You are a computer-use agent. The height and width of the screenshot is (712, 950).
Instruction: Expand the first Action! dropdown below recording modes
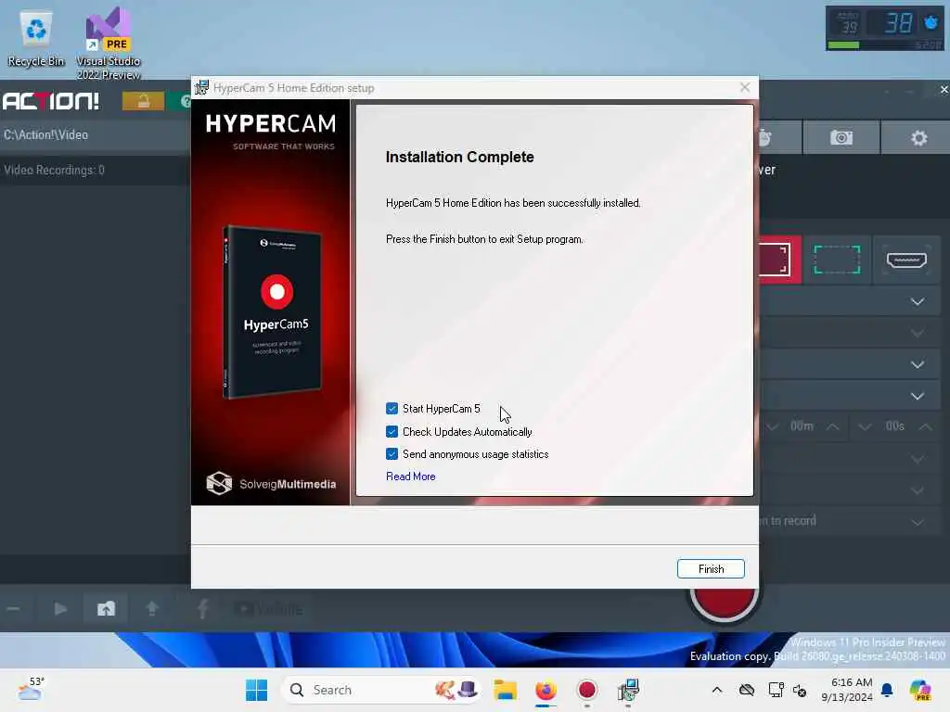coord(918,301)
